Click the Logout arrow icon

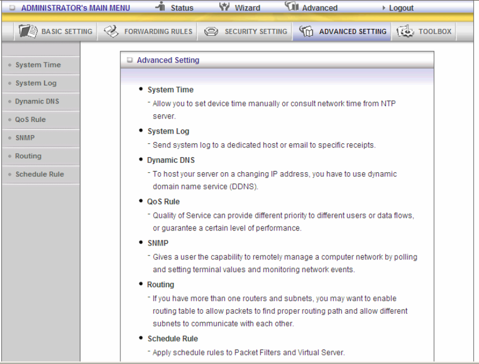tap(384, 8)
